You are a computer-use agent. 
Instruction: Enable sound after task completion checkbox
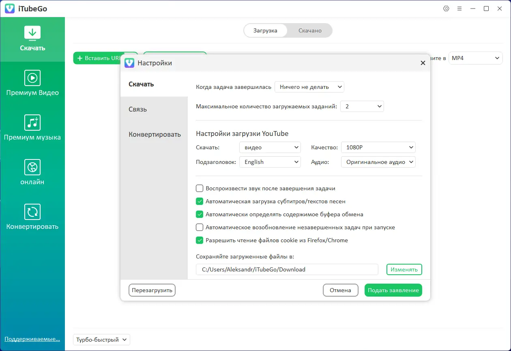pyautogui.click(x=200, y=188)
